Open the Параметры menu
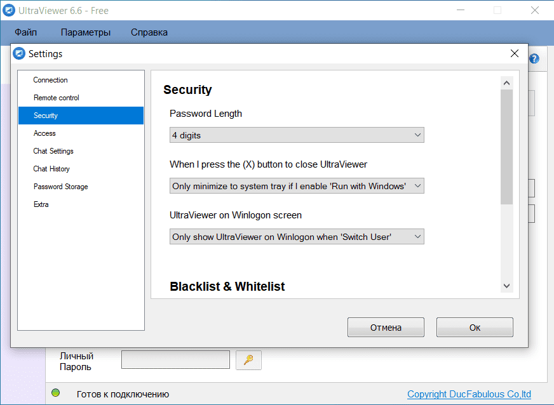554x405 pixels. pos(86,32)
